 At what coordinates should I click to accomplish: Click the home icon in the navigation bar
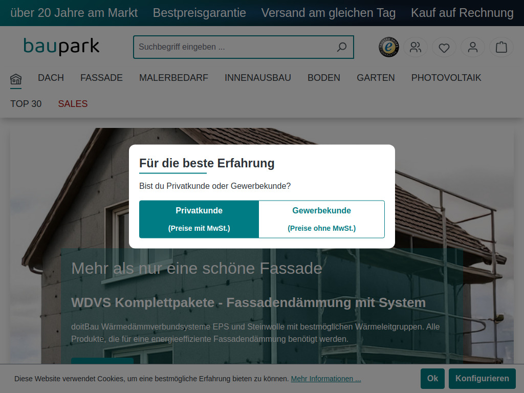(x=16, y=79)
